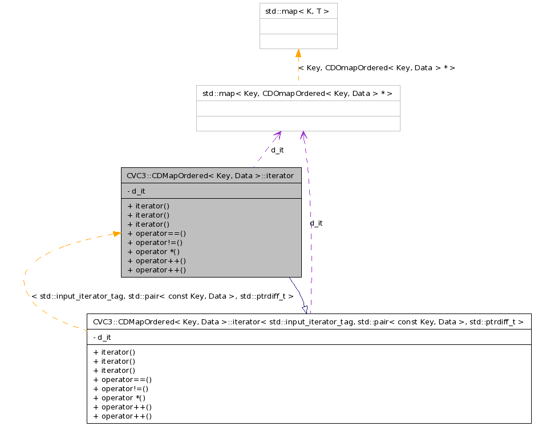Screen dimensions: 534x426
Task: Select the template label < Key, CDOmapOrdered > on the orange edge
Action: [x=377, y=68]
